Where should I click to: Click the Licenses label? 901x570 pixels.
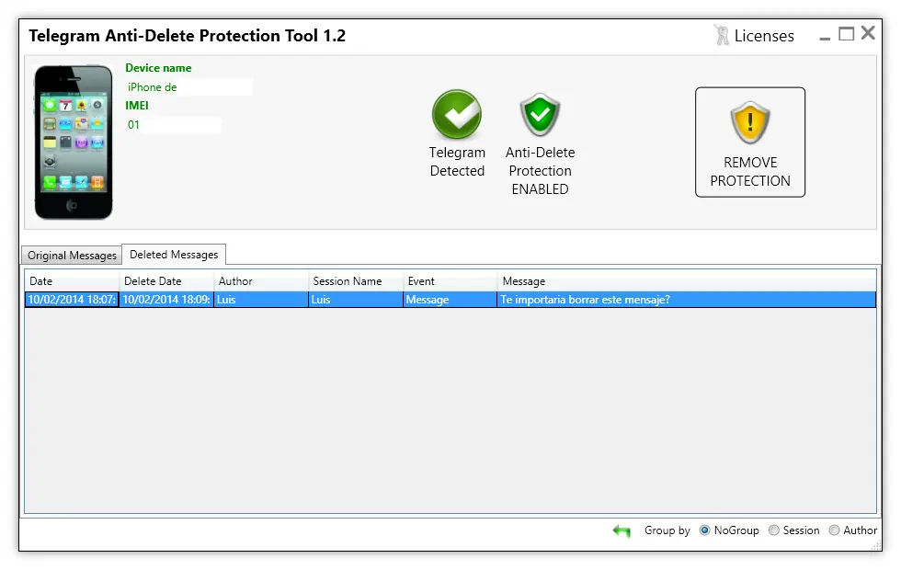[764, 36]
